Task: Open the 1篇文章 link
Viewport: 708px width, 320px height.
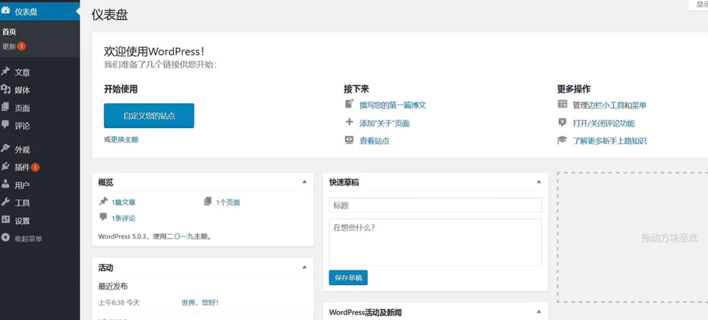Action: 123,202
